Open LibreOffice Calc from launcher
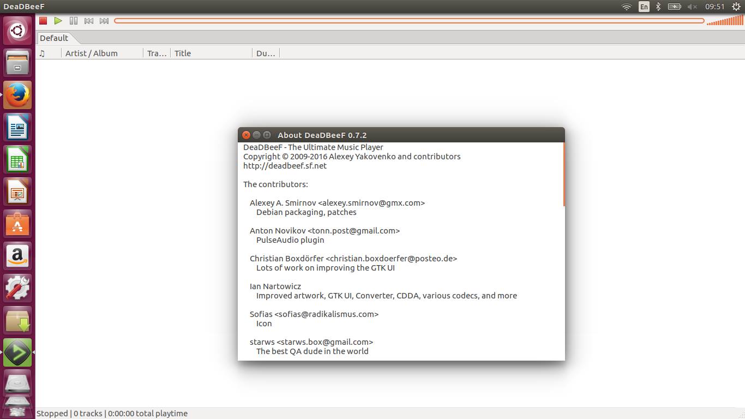This screenshot has width=745, height=419. click(17, 159)
